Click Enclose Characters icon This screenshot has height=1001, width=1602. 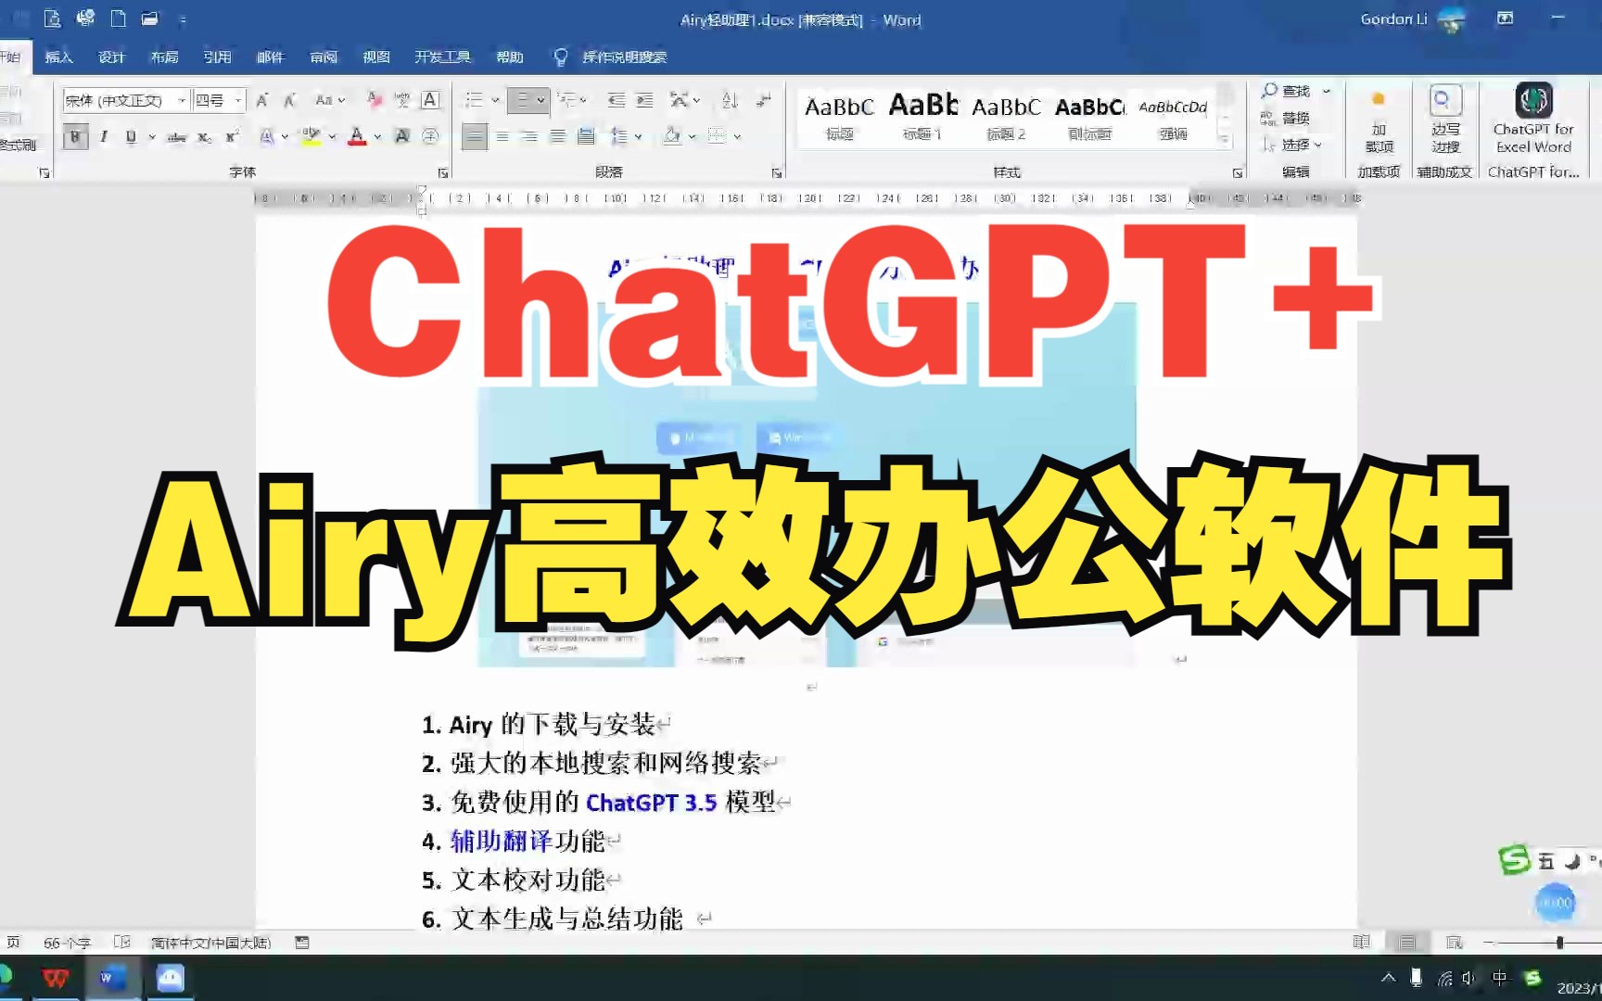(430, 136)
